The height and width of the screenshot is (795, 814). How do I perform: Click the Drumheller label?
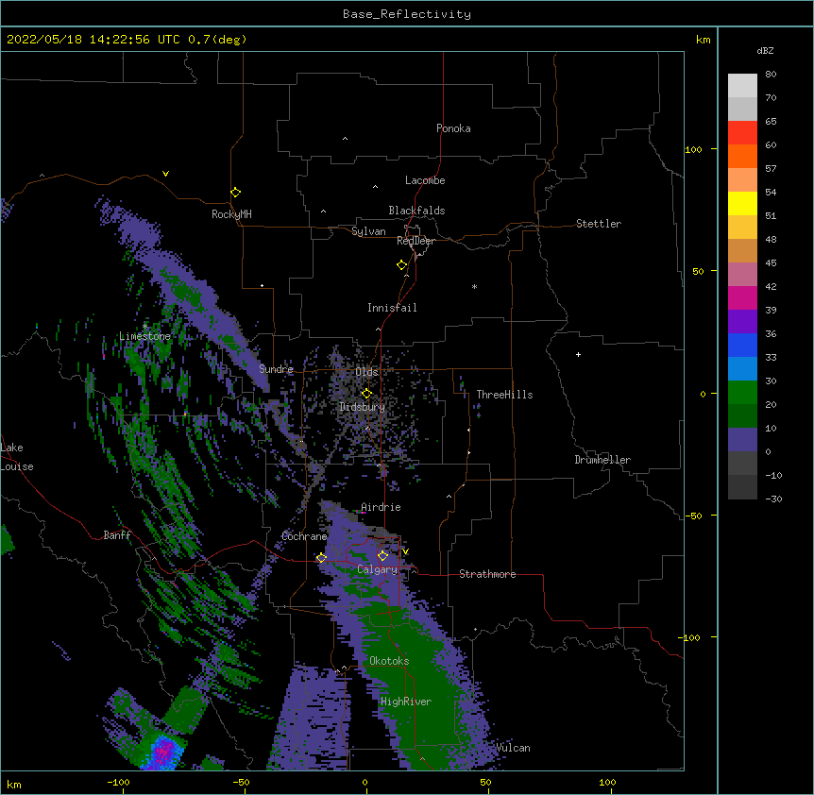[x=602, y=460]
